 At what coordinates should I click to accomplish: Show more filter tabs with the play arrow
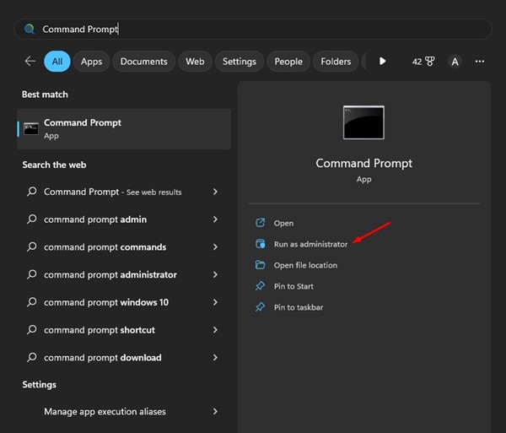coord(382,61)
